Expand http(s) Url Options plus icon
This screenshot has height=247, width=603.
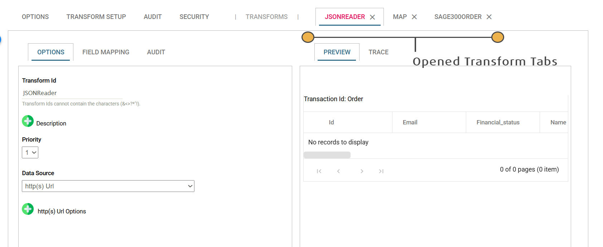tap(28, 209)
